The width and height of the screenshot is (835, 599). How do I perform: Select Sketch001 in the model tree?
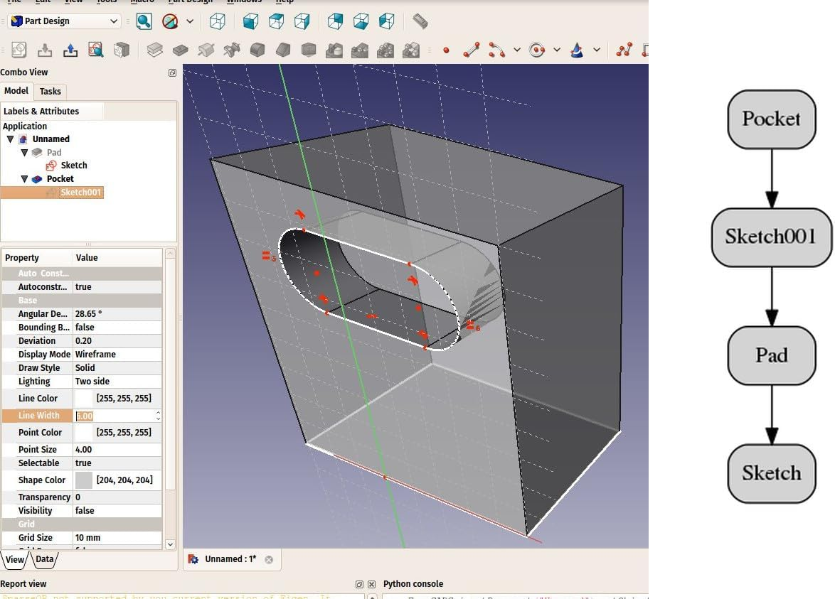(x=80, y=192)
